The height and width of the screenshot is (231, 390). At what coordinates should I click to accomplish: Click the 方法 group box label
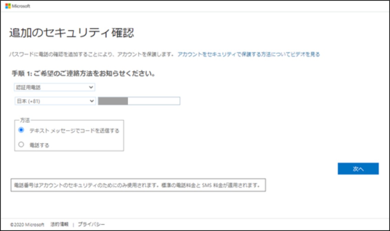[25, 121]
